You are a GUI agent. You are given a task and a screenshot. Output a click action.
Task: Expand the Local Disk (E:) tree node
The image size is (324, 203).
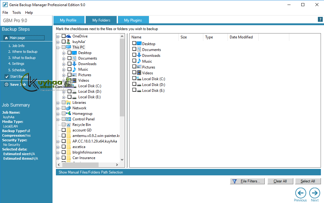point(64,97)
